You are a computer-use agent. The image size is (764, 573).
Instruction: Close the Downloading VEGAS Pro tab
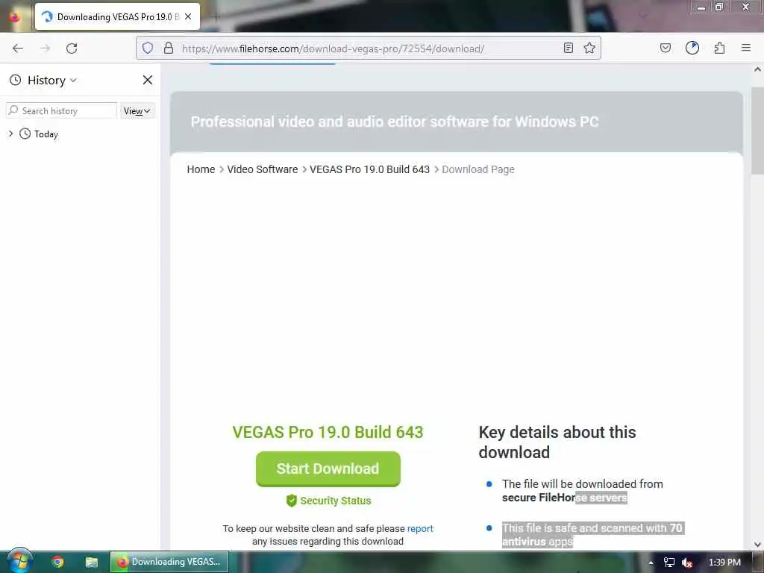tap(188, 16)
